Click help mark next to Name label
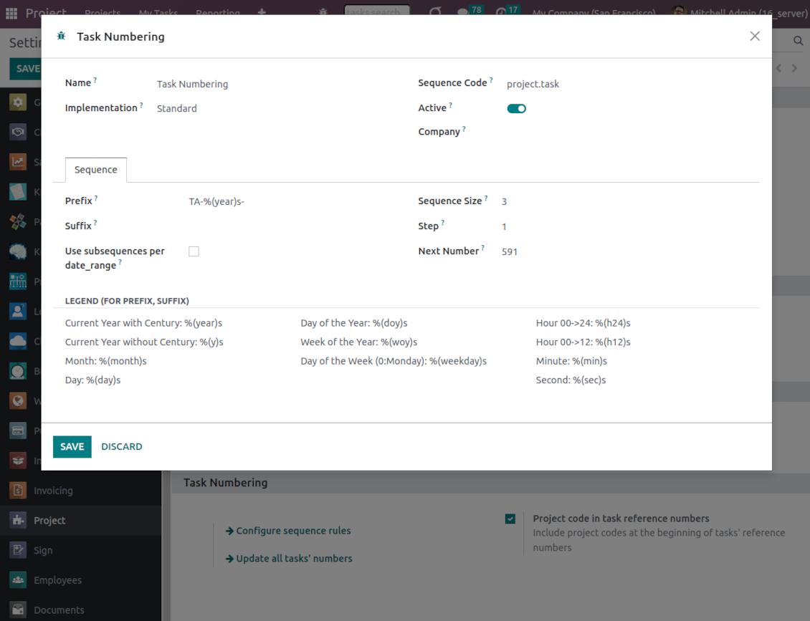Image resolution: width=810 pixels, height=621 pixels. click(x=95, y=80)
